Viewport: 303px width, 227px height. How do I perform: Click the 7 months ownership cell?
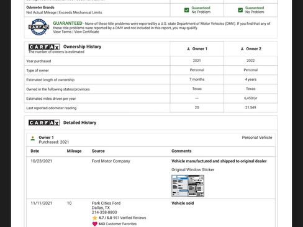197,79
